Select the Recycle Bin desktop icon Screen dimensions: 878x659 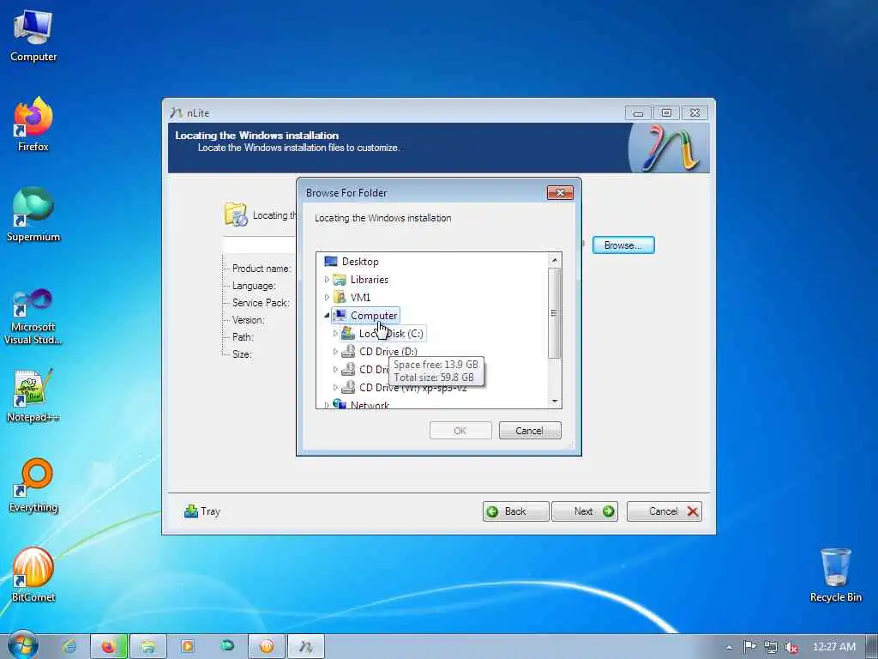tap(835, 576)
